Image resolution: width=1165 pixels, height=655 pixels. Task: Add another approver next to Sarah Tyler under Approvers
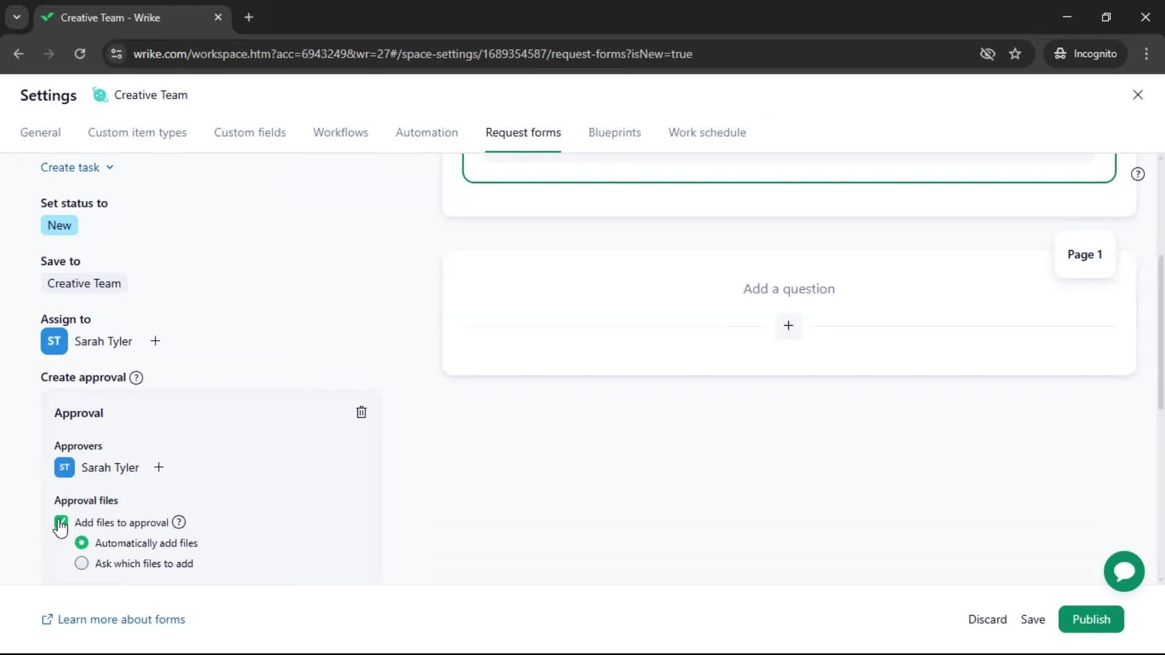click(158, 467)
